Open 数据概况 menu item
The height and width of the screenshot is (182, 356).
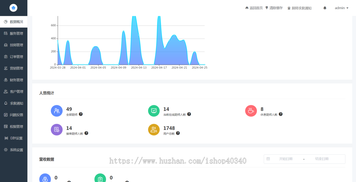(14, 22)
